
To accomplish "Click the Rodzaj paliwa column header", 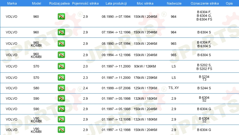I will (x=59, y=3).
